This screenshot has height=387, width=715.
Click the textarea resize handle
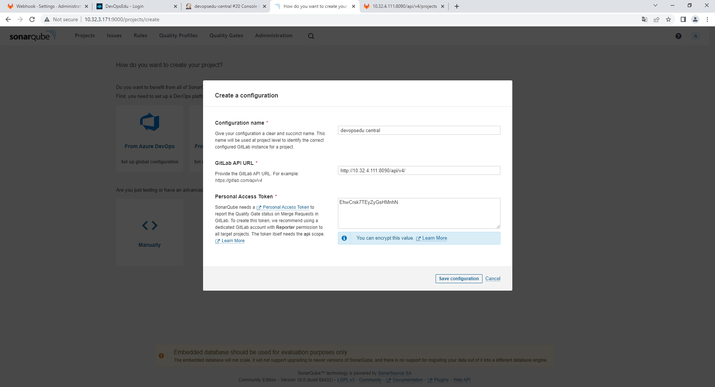(498, 227)
